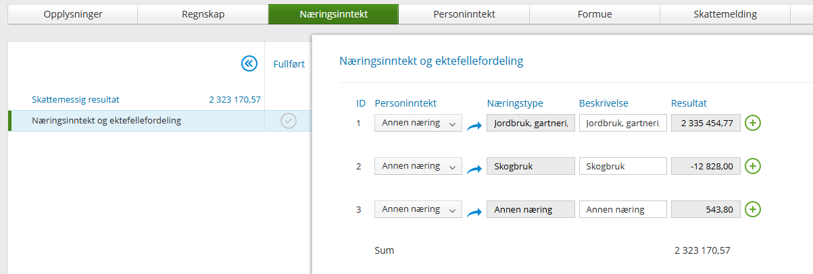The image size is (813, 274).
Task: Click blue arrow icon in row 1
Action: pos(474,125)
